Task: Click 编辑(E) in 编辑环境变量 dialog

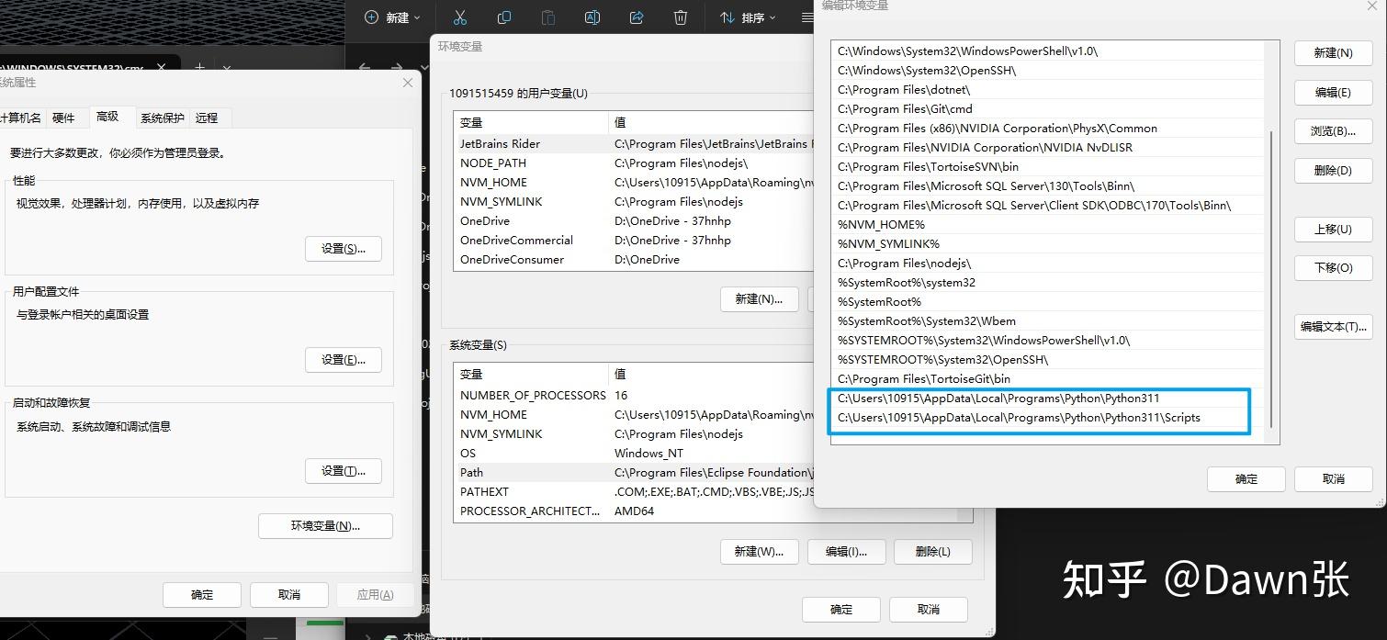Action: pyautogui.click(x=1333, y=93)
